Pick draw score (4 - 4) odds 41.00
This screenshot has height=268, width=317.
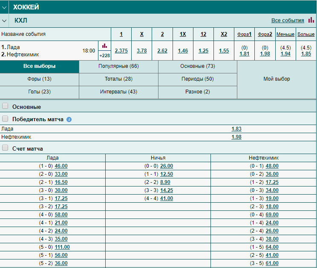tap(167, 198)
